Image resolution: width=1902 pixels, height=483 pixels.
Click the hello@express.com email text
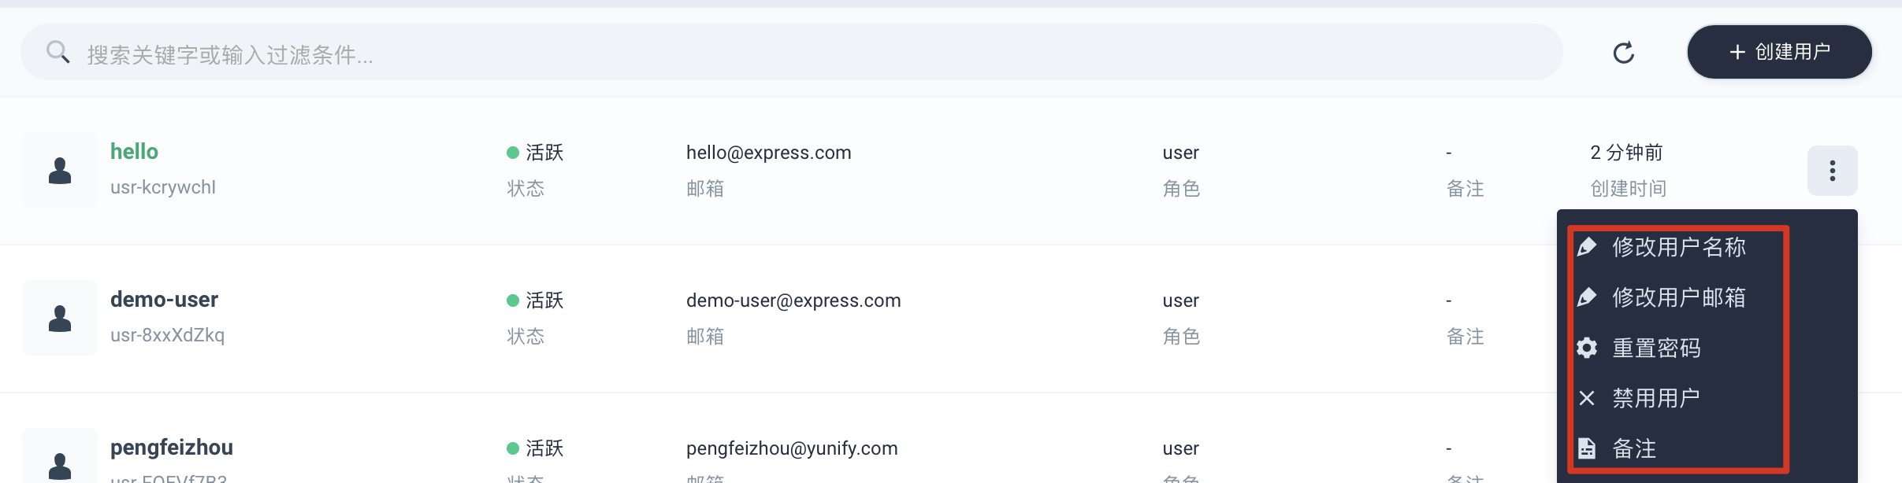click(768, 153)
